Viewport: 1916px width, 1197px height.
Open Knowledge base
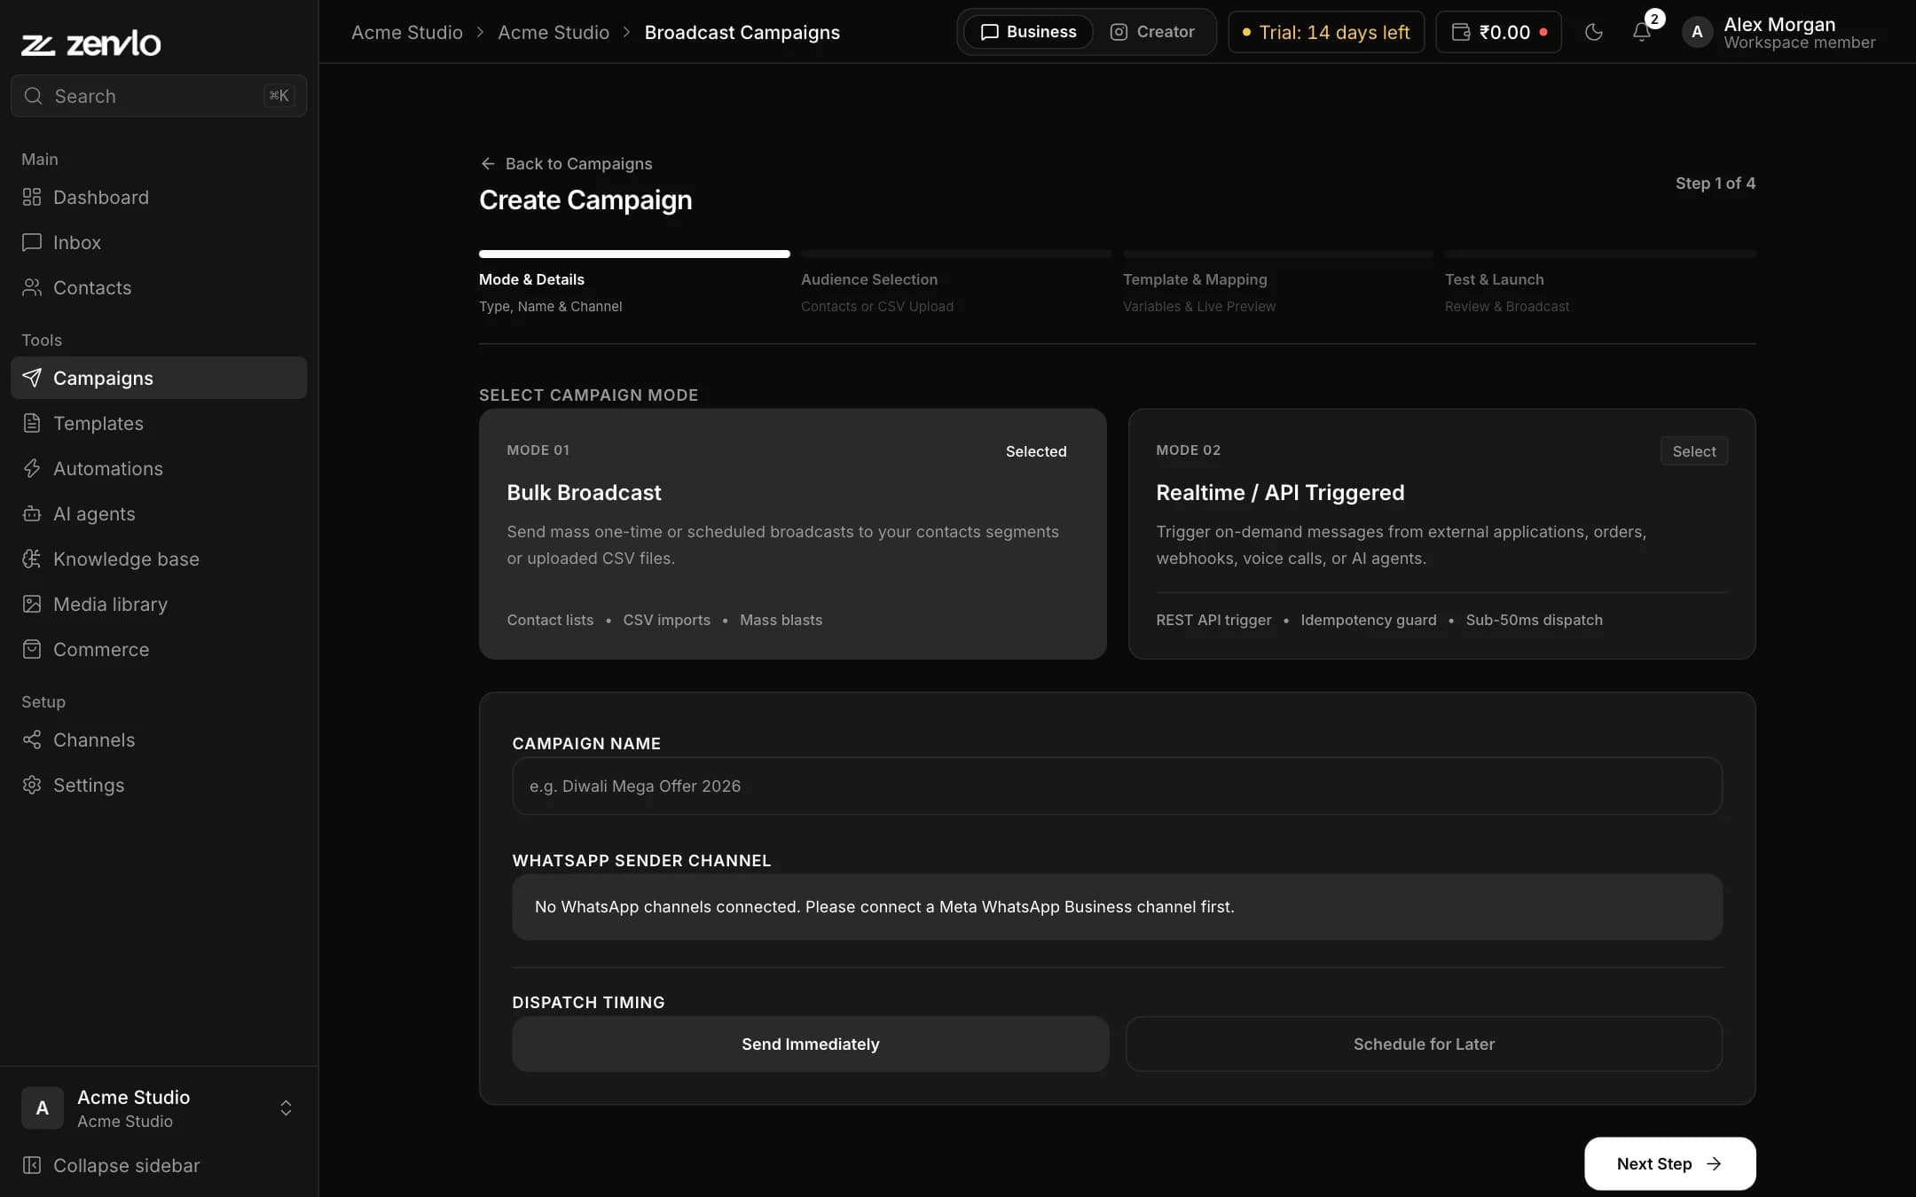159,559
